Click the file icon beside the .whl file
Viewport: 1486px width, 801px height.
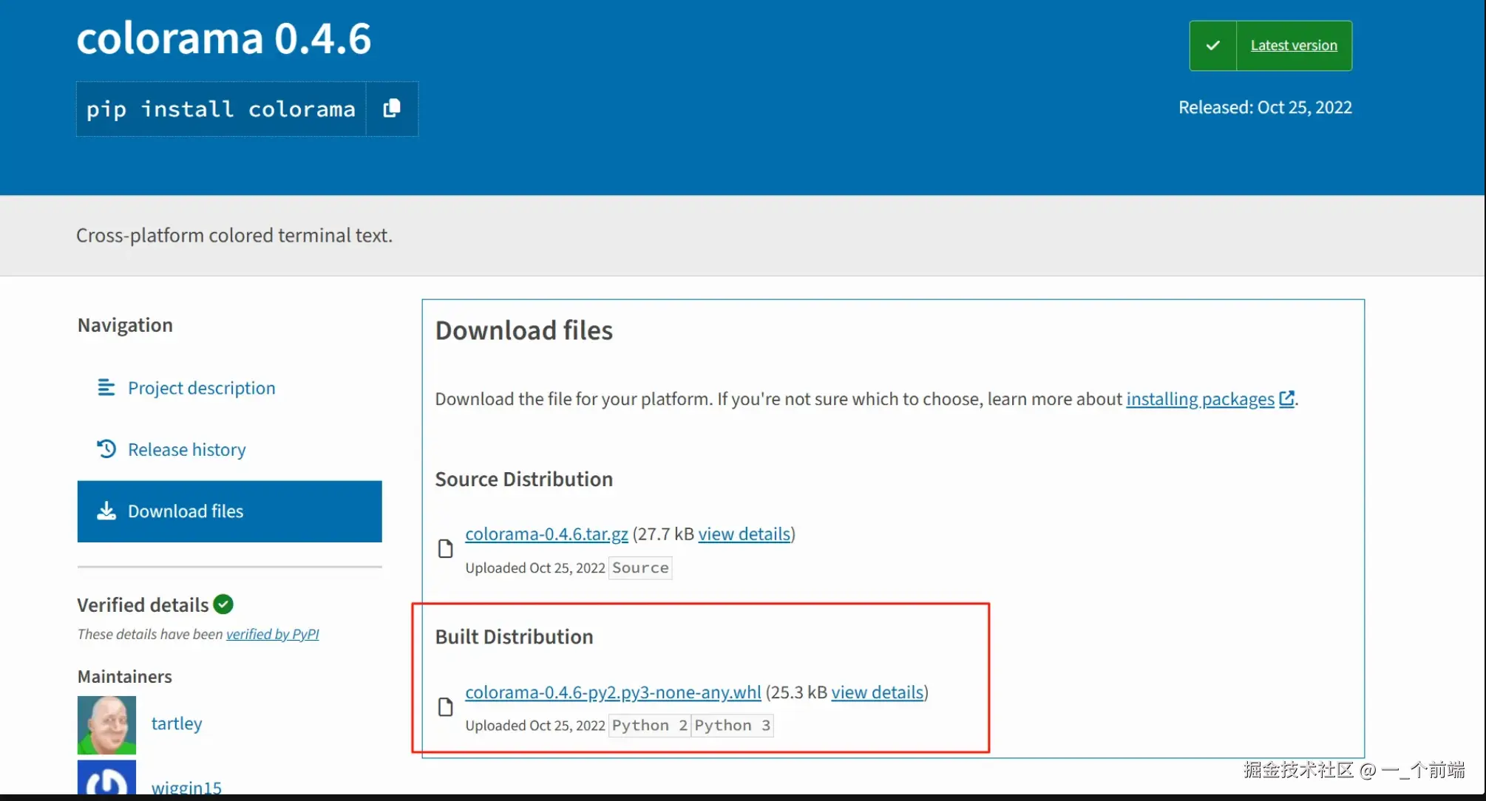pos(445,707)
